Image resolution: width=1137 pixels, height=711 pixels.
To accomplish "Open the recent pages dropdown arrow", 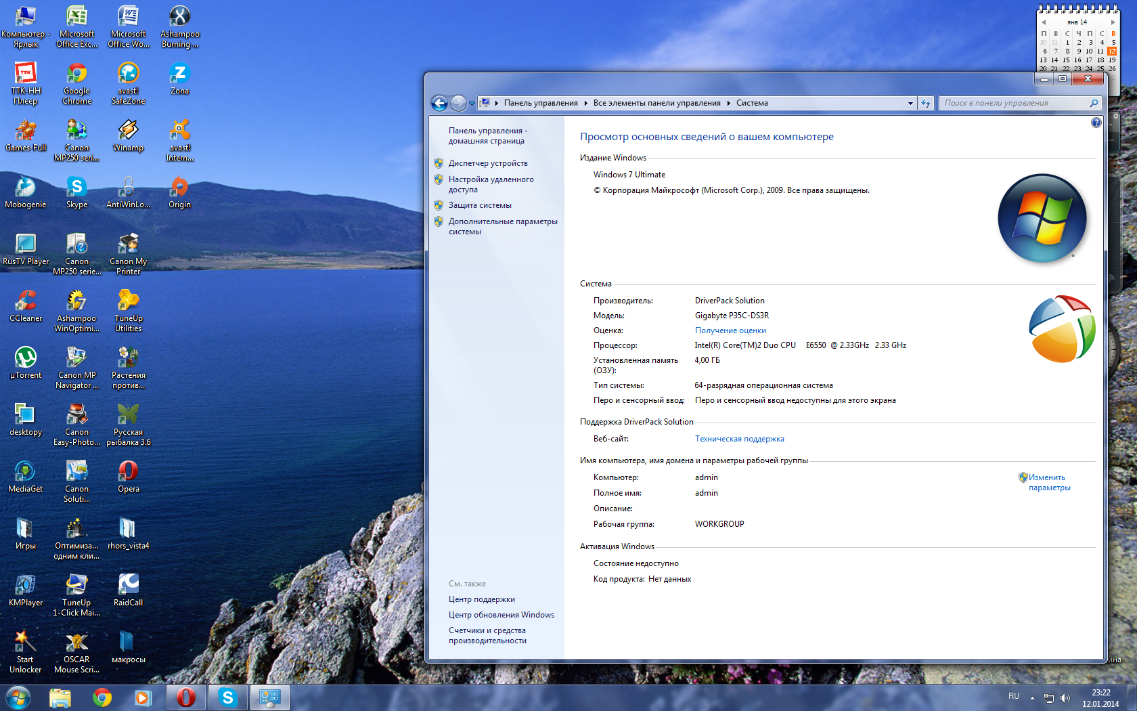I will click(472, 104).
